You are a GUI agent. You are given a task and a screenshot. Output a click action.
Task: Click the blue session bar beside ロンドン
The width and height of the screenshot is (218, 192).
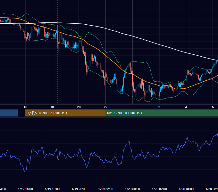pos(9,113)
